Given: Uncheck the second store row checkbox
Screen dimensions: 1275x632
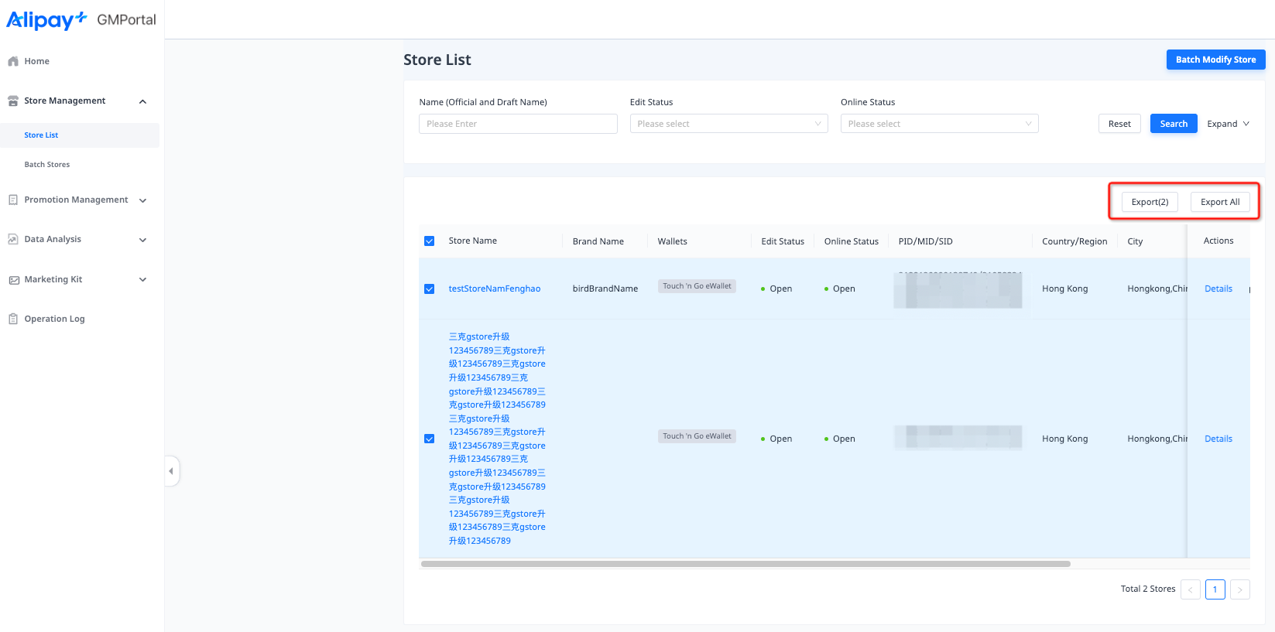Looking at the screenshot, I should [x=430, y=439].
